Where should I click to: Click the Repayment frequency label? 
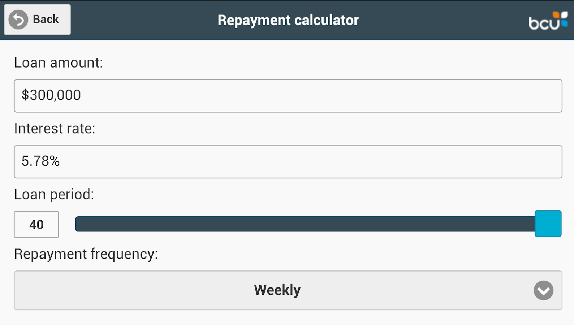(86, 254)
